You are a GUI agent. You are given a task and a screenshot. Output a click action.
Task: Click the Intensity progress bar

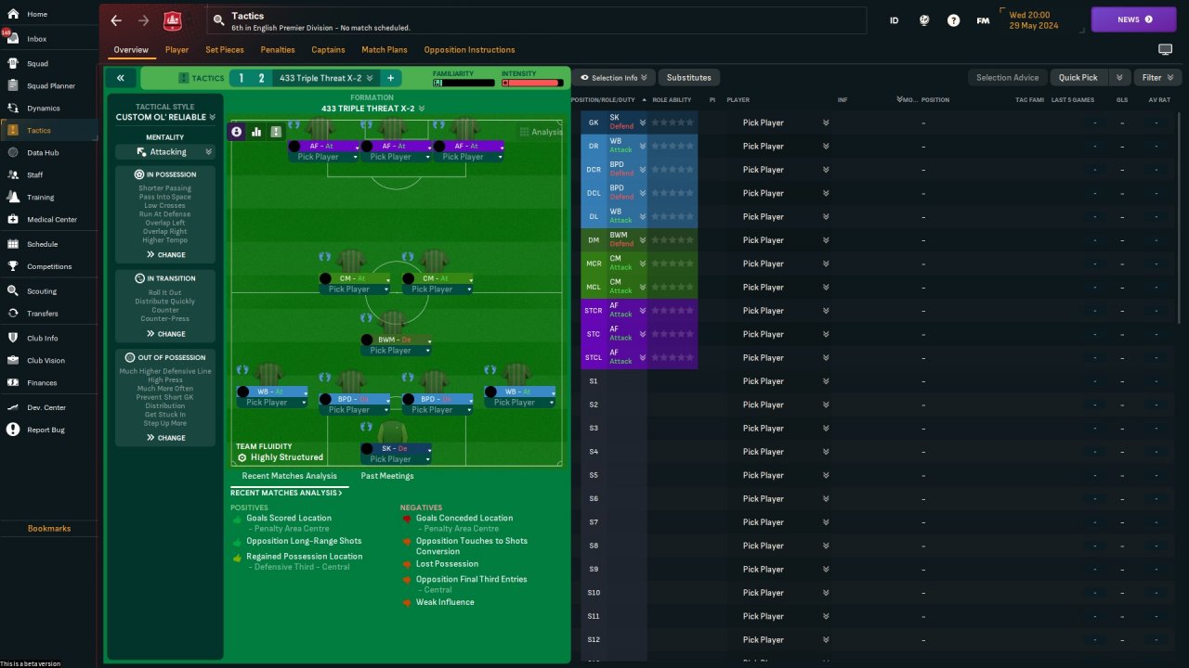click(x=532, y=83)
